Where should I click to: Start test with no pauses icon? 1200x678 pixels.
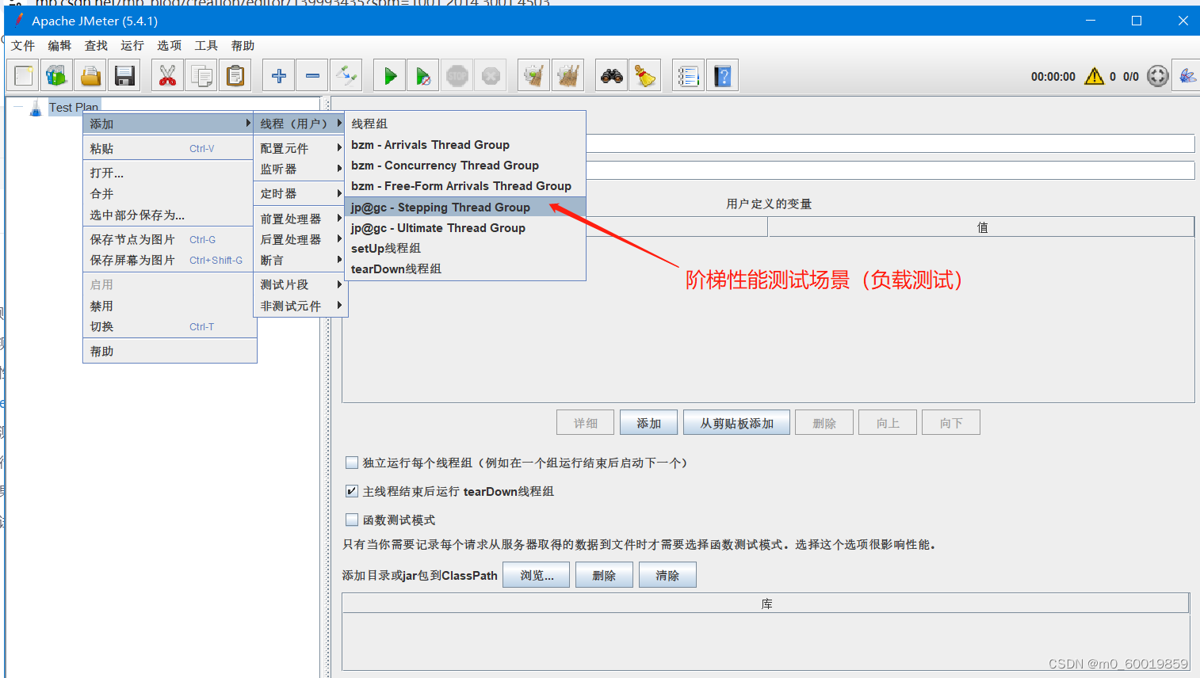pyautogui.click(x=423, y=76)
